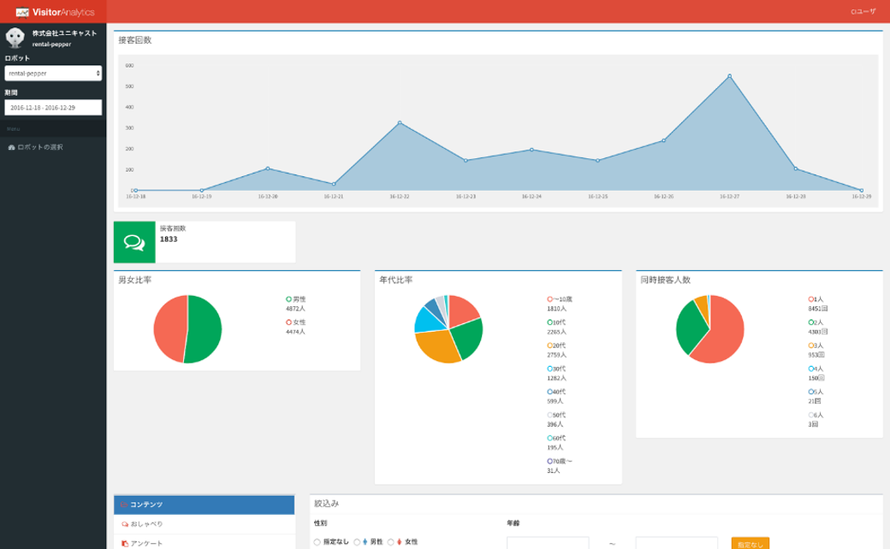Switch to the おしゃべり tab
The height and width of the screenshot is (549, 890).
point(145,524)
